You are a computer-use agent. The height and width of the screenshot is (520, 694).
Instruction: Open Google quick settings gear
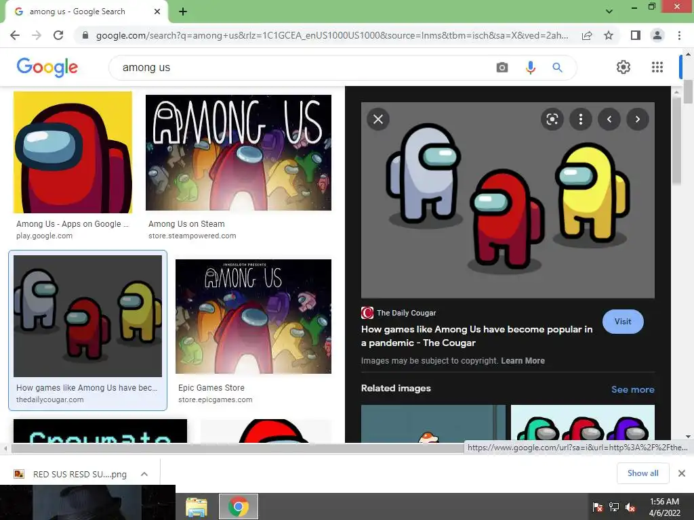(624, 67)
